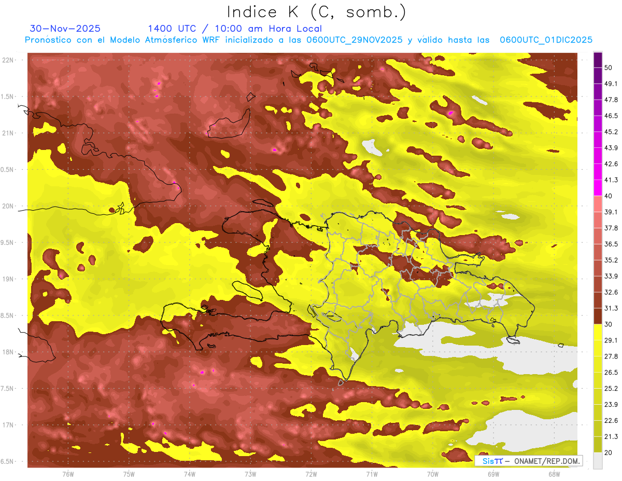Select the "19N" latitude label
622x481 pixels.
[8, 279]
